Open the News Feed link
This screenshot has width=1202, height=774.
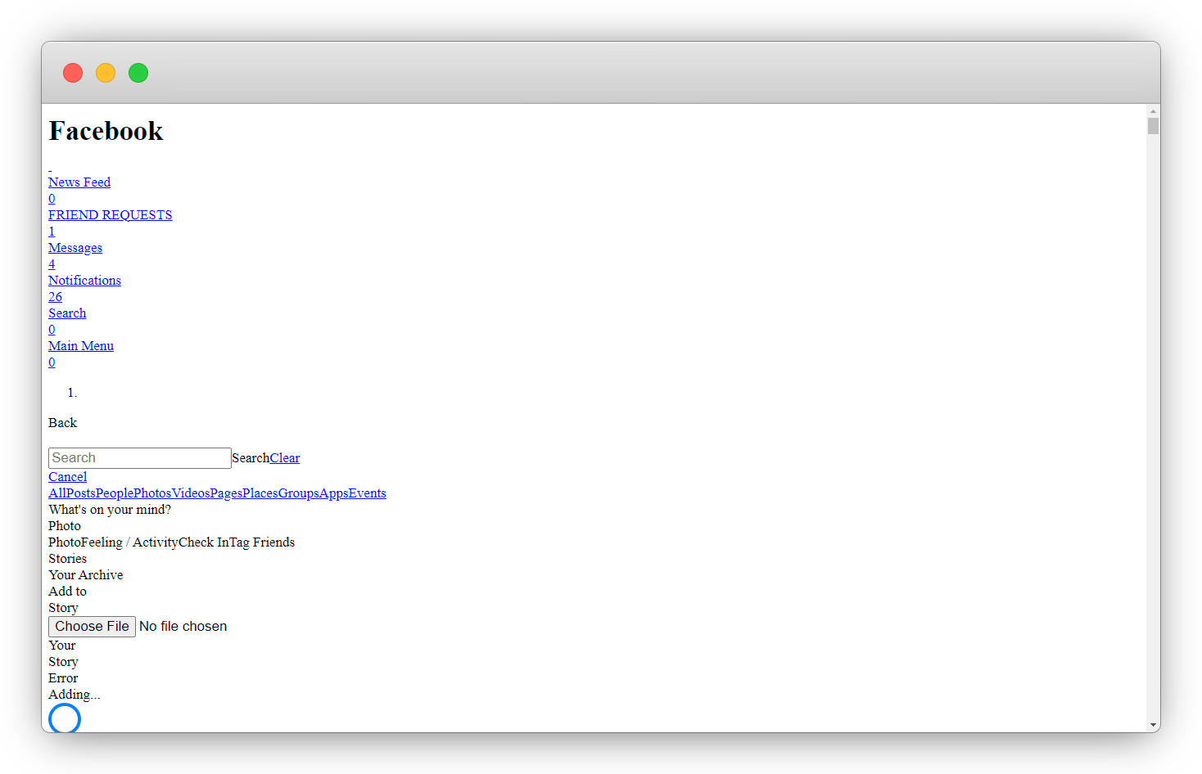(79, 182)
